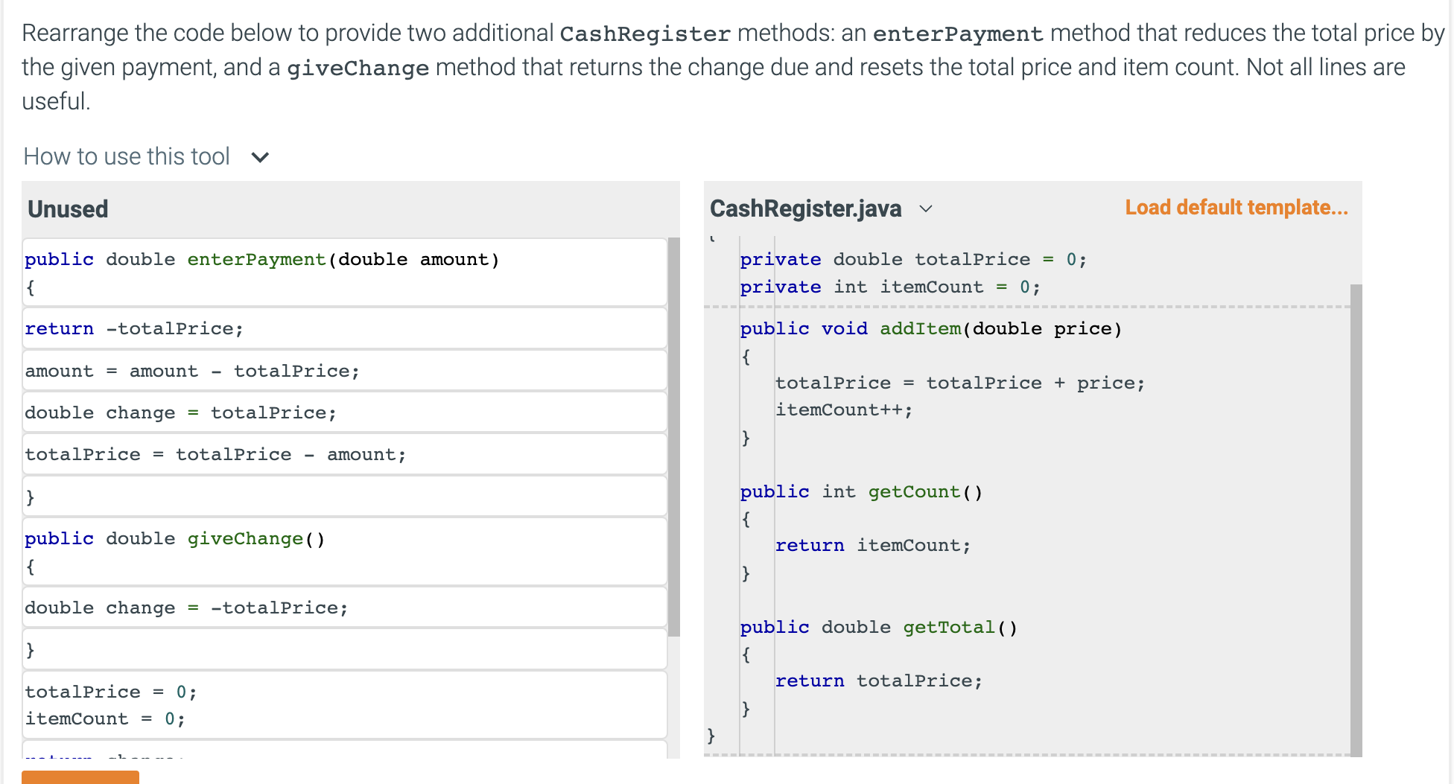Click the "Unused" column header
The width and height of the screenshot is (1454, 784).
pyautogui.click(x=67, y=209)
